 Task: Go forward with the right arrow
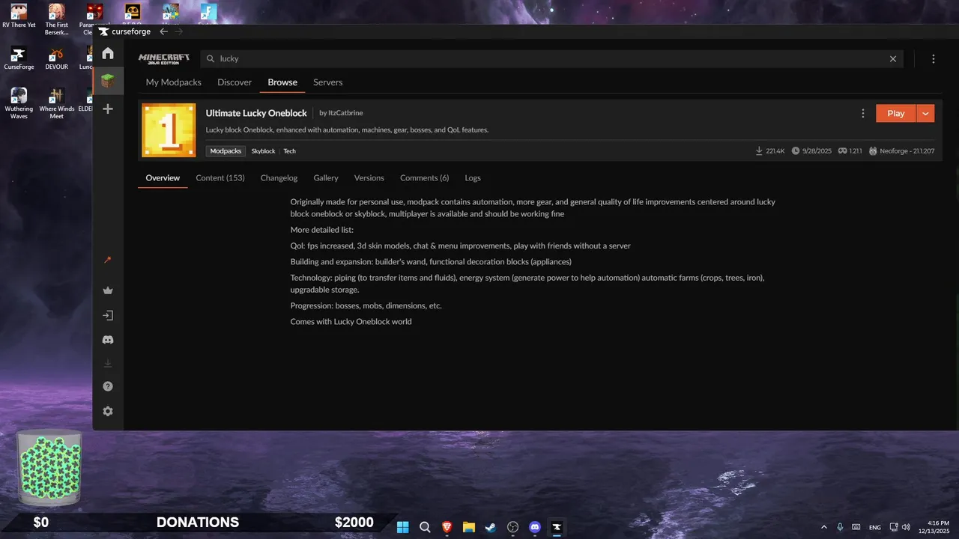[178, 31]
